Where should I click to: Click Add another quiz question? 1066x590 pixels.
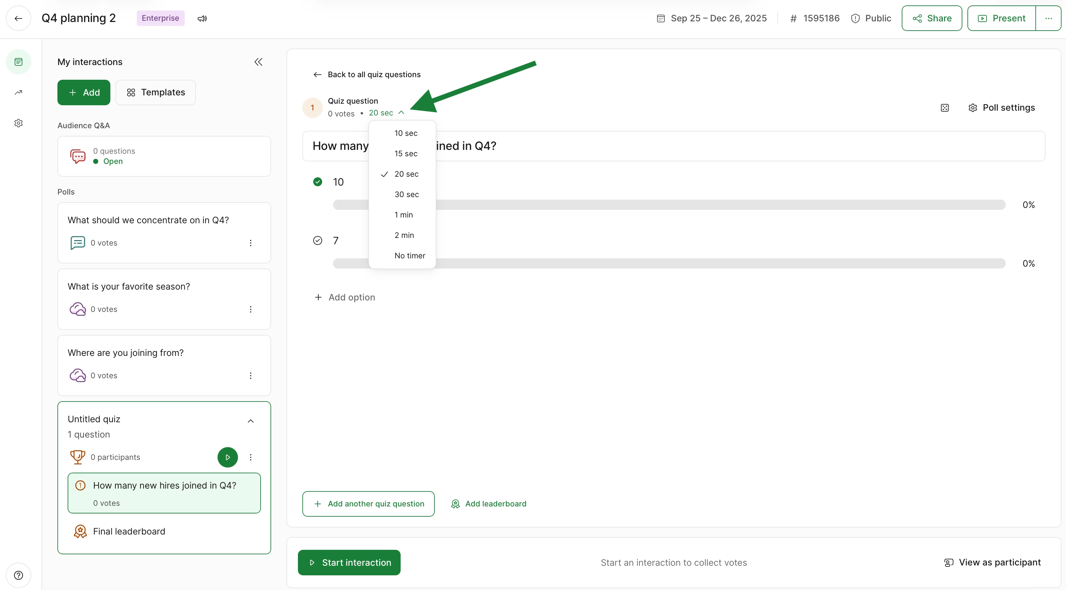368,504
